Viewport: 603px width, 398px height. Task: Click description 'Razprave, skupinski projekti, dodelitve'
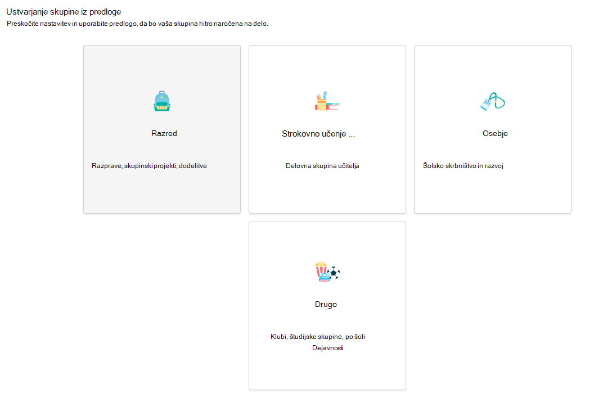[x=149, y=166]
